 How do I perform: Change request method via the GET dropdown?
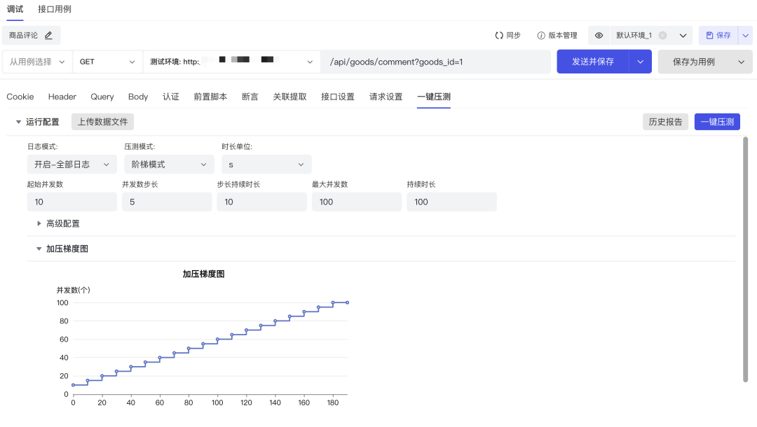[x=105, y=62]
